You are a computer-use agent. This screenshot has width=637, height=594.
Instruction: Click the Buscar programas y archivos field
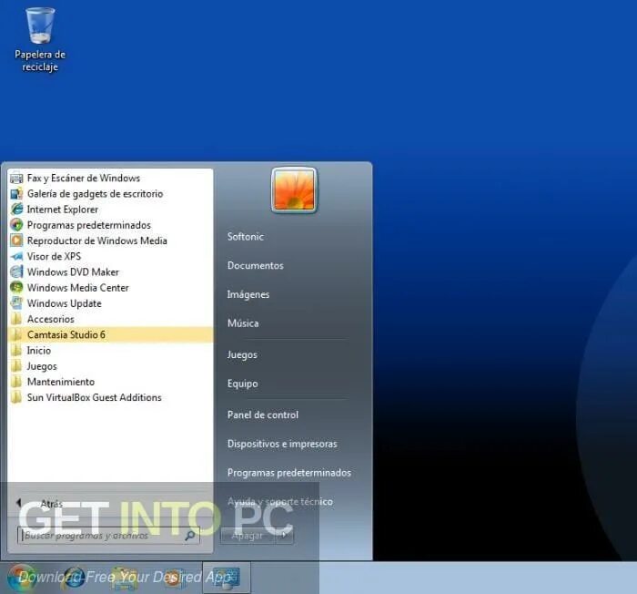pyautogui.click(x=108, y=536)
